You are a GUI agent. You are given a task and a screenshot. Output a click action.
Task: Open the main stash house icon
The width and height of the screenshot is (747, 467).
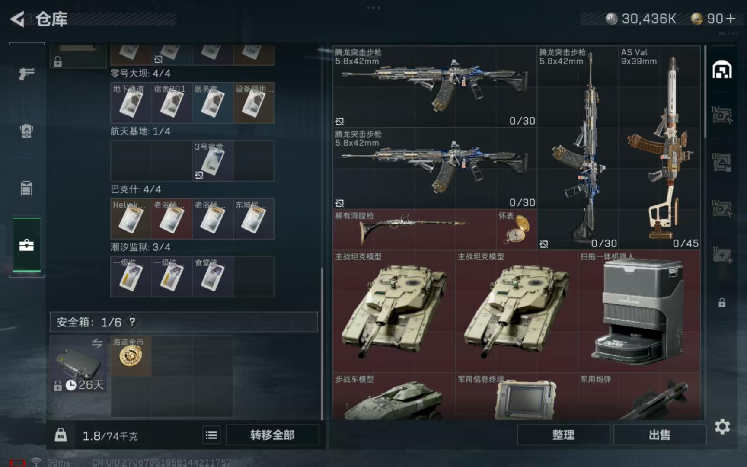722,70
